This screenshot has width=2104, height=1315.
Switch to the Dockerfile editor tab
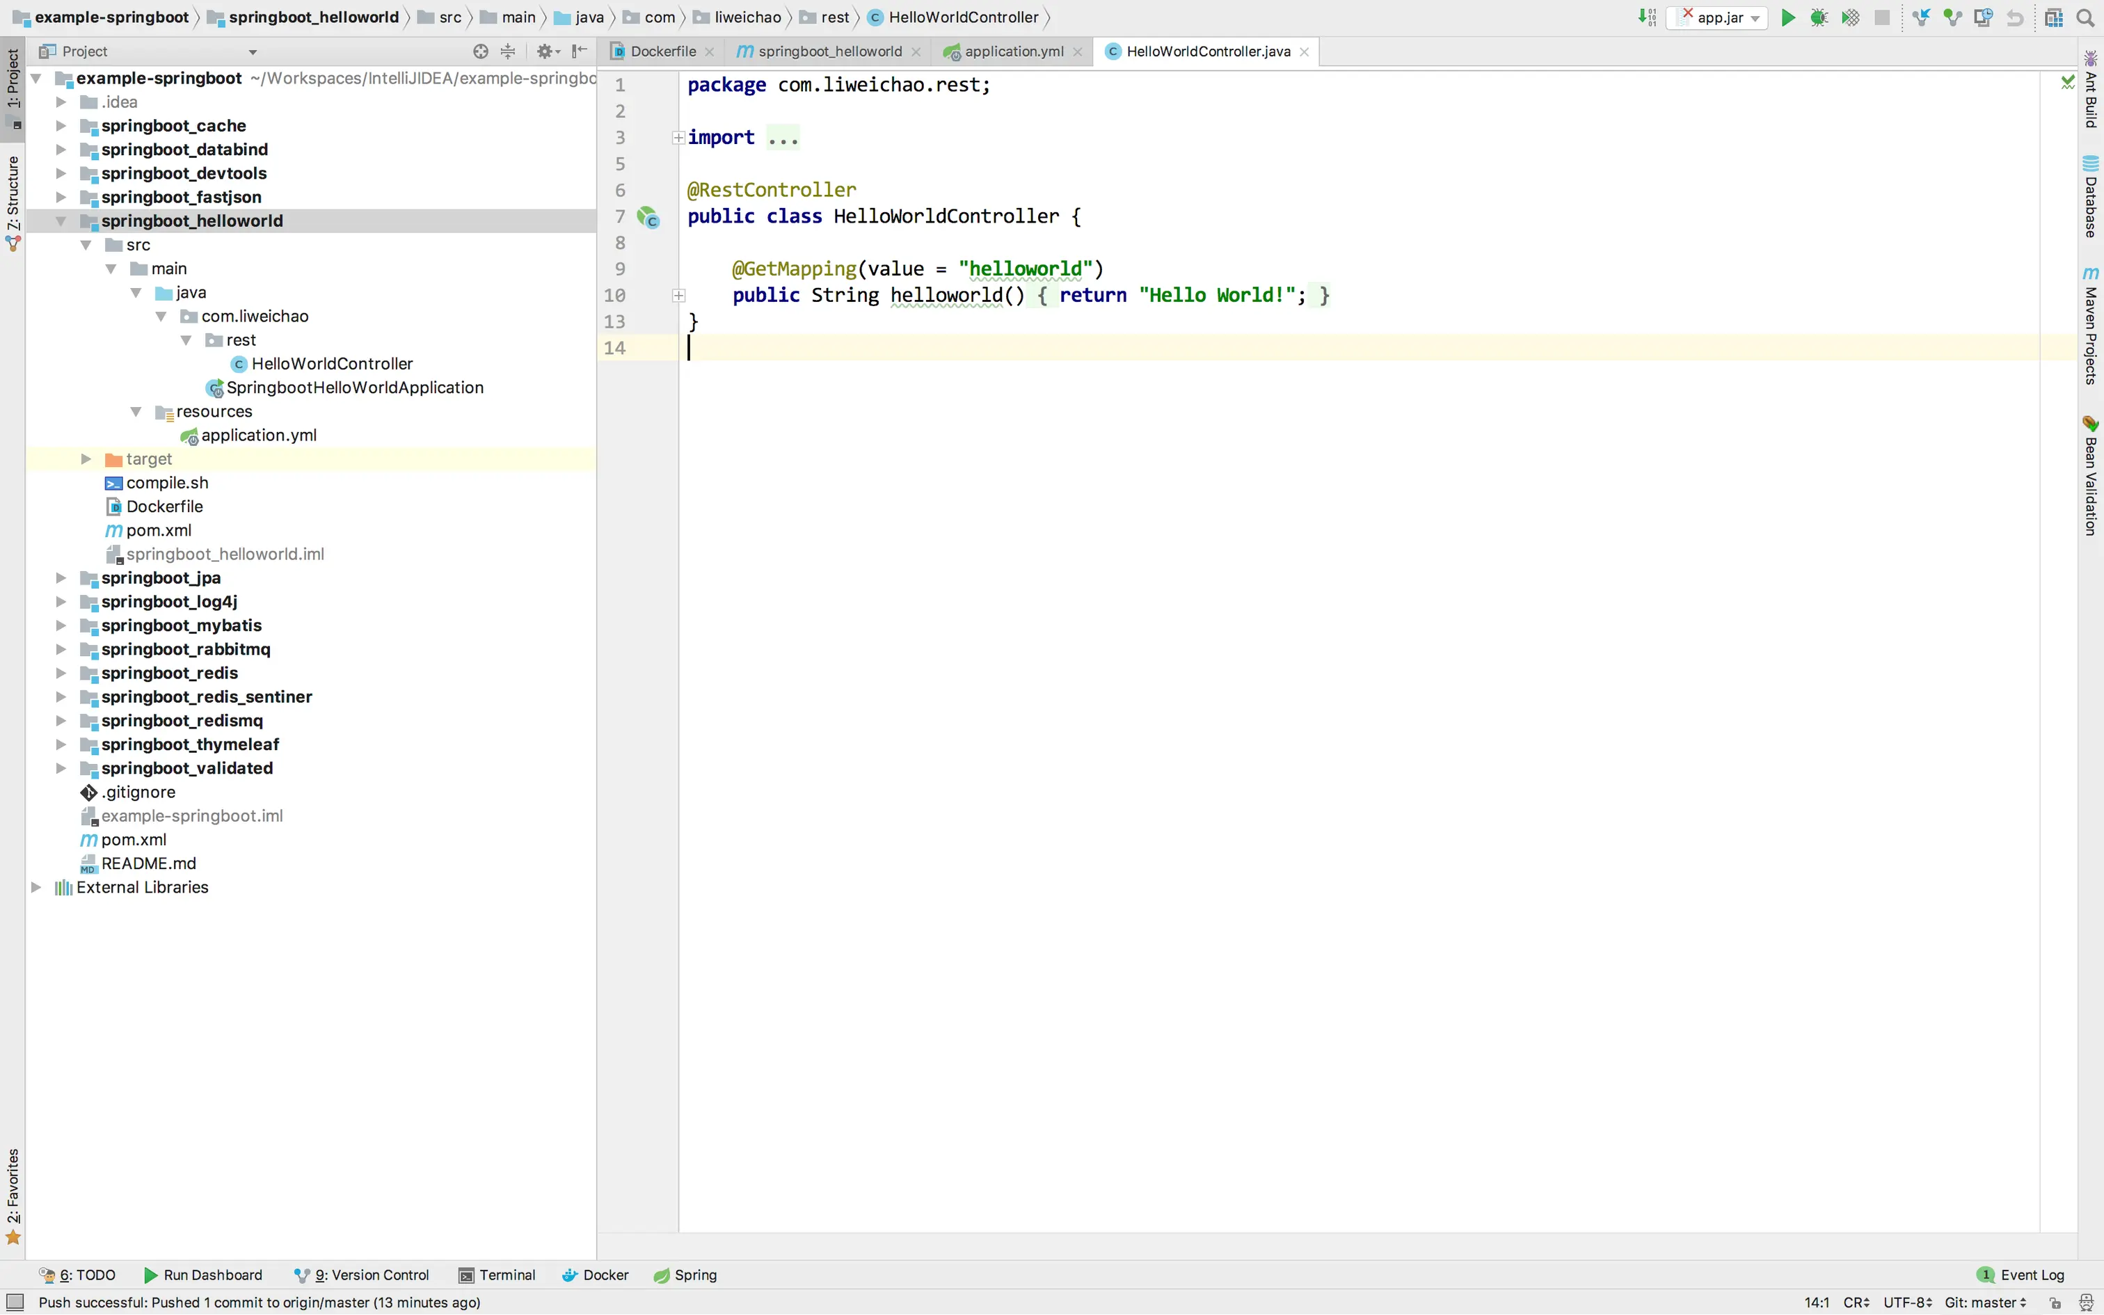tap(662, 51)
